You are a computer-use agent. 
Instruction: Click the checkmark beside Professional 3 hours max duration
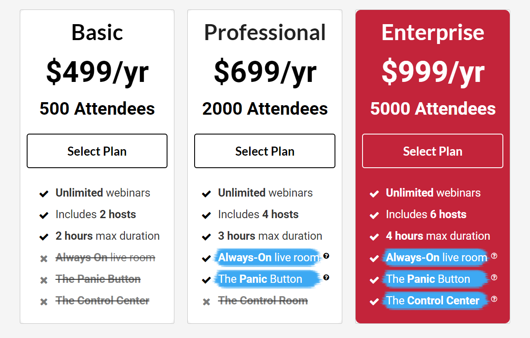pos(206,237)
